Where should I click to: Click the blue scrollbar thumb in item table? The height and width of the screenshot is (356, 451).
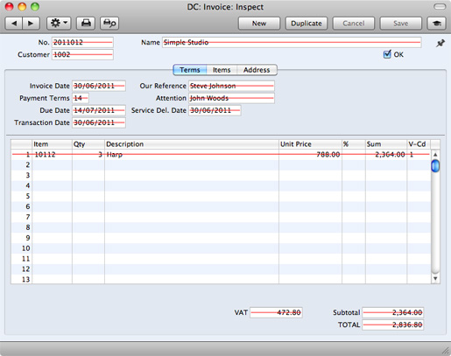(x=435, y=166)
